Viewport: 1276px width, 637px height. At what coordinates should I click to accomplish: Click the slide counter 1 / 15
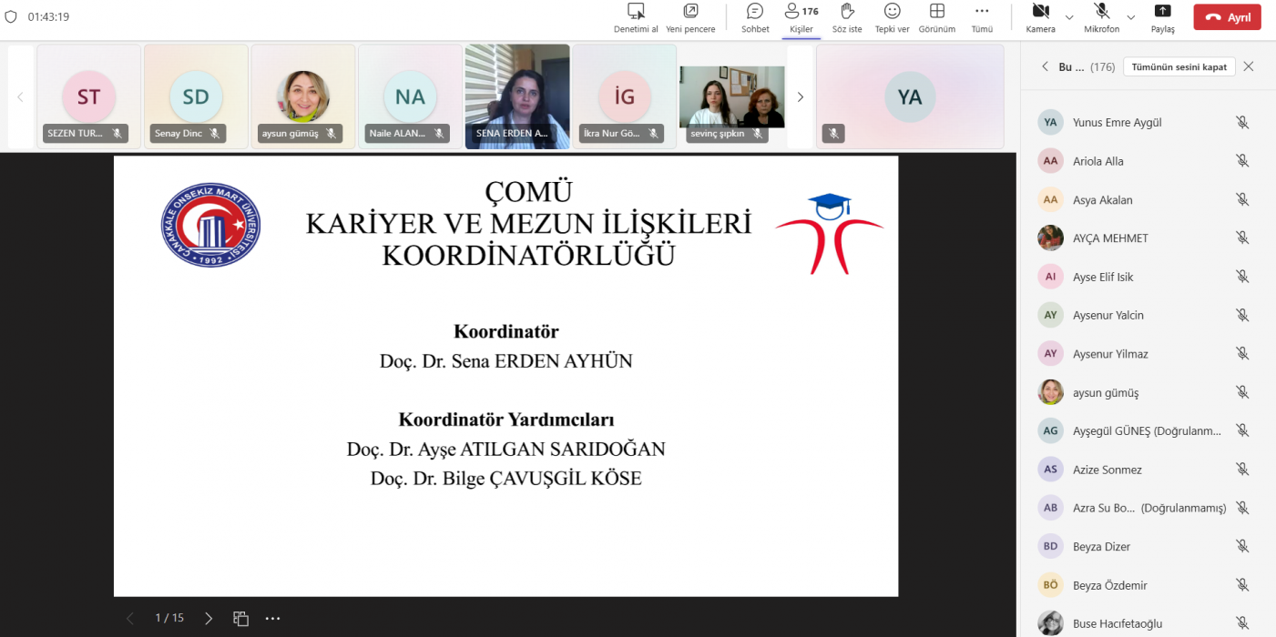(169, 618)
